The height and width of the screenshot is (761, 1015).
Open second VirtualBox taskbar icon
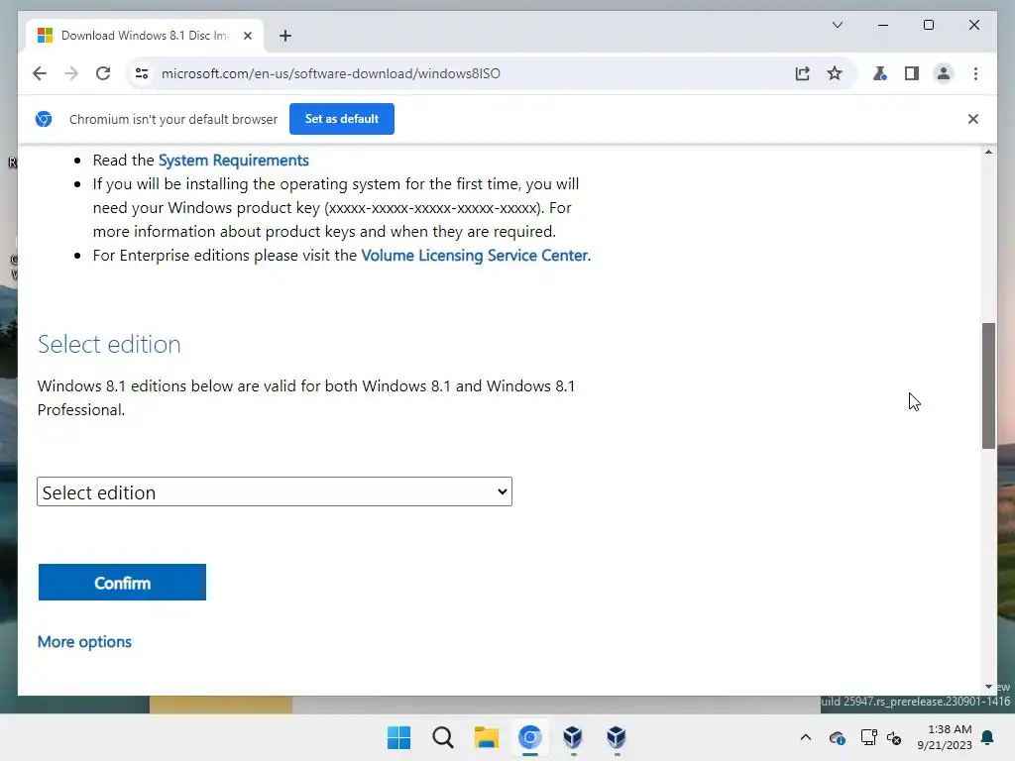tap(617, 737)
